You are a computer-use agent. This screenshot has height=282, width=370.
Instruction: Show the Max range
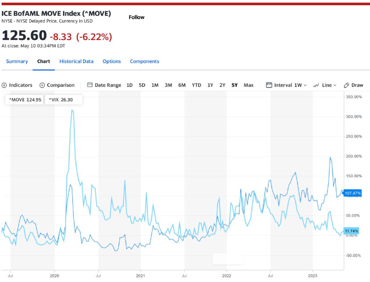(249, 85)
